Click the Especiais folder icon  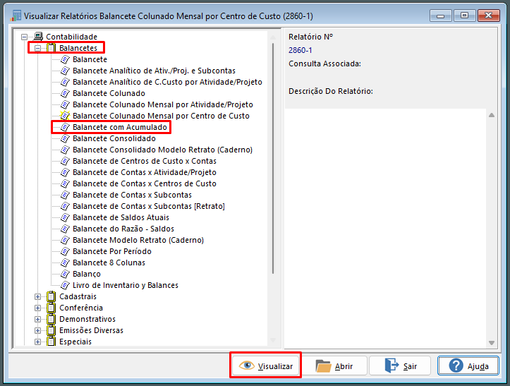pos(51,342)
